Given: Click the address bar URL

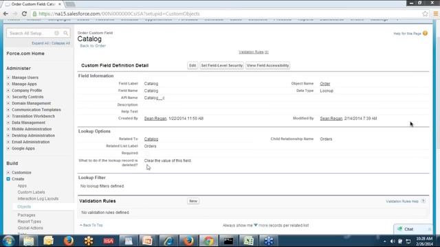Looking at the screenshot, I should pos(119,14).
